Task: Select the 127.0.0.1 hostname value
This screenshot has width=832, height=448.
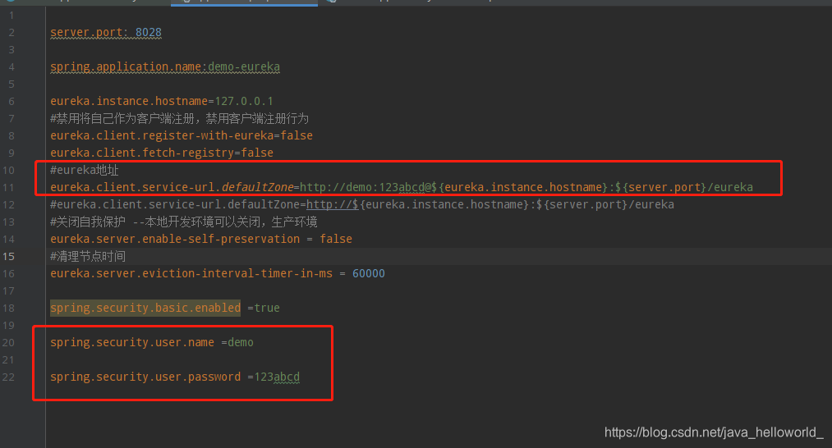Action: tap(244, 101)
